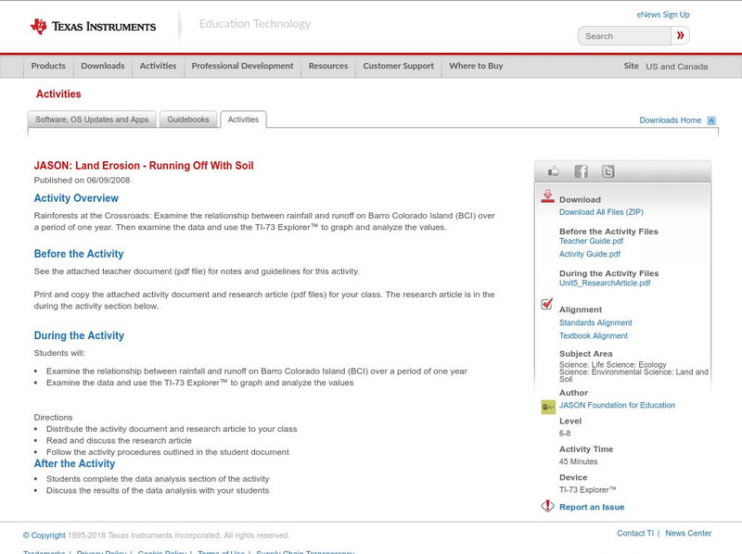Click the Report an Issue link
Viewport: 742px width, 554px height.
[x=592, y=507]
